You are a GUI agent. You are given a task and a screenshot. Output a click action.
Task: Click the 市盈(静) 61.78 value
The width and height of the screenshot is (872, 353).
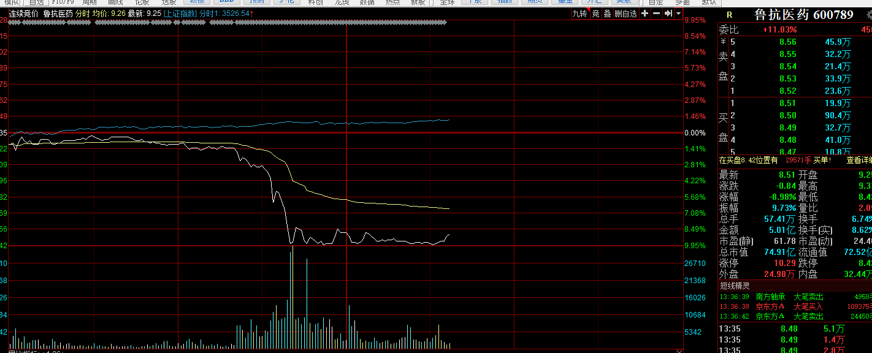click(785, 241)
